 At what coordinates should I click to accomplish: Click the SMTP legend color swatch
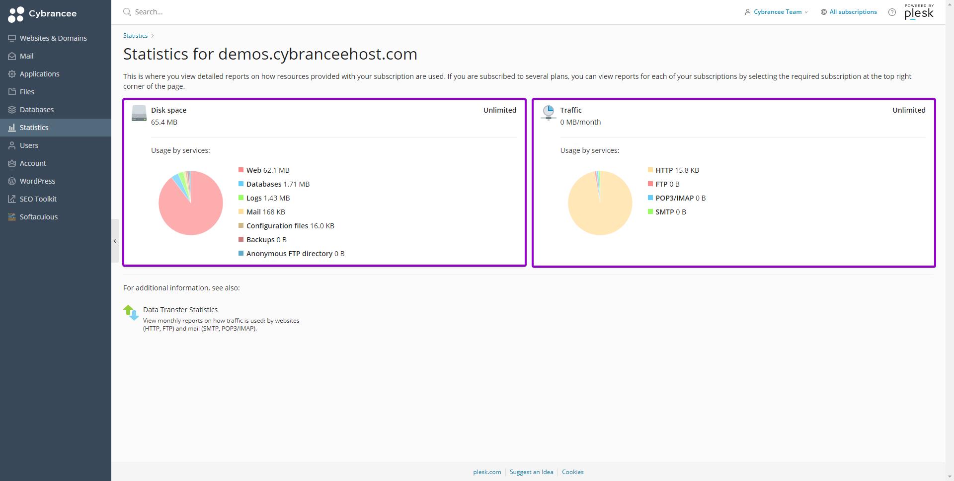click(x=650, y=211)
